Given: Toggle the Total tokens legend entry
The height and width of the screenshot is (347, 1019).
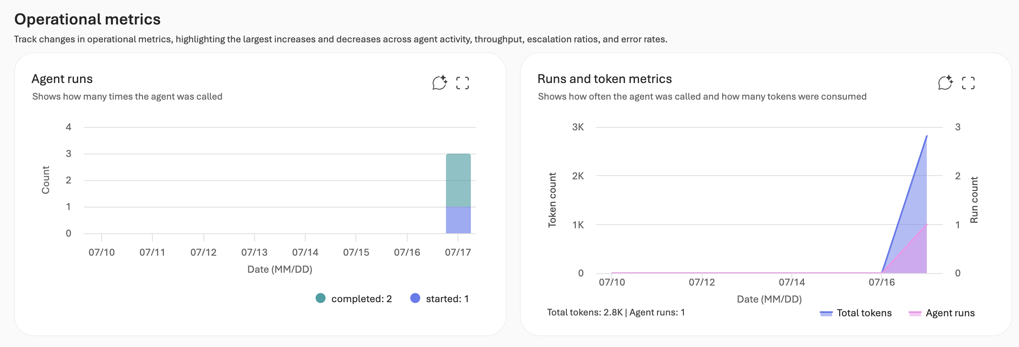Looking at the screenshot, I should (x=856, y=313).
